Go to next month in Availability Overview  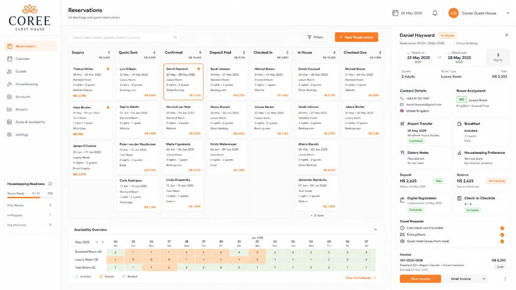(x=103, y=242)
